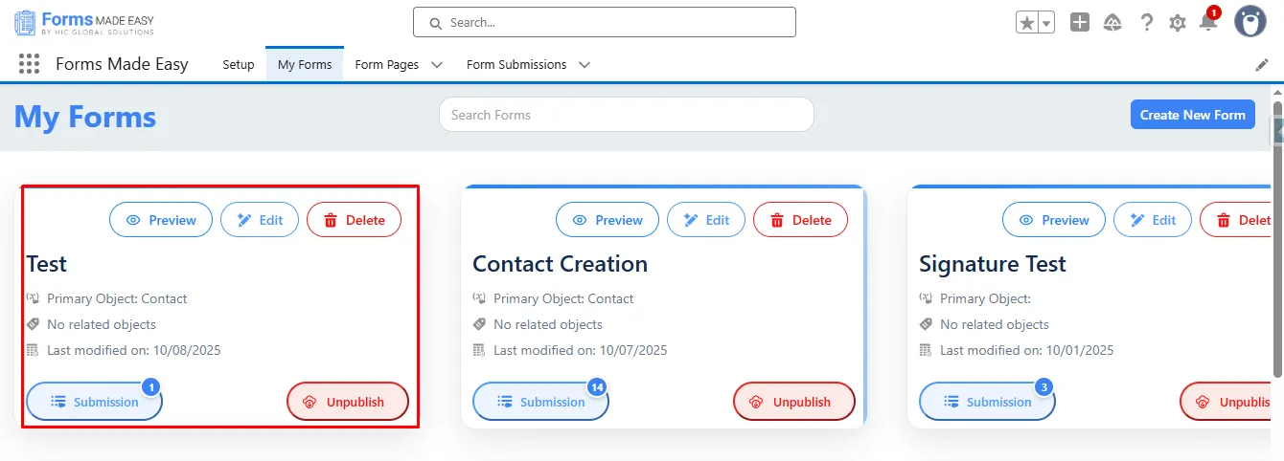Click the edit navigation pencil icon
This screenshot has height=461, width=1284.
1262,65
